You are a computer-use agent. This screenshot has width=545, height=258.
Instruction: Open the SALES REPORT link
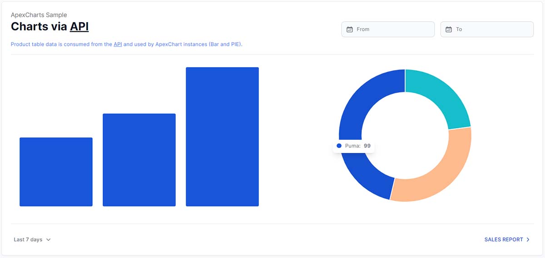click(x=504, y=239)
